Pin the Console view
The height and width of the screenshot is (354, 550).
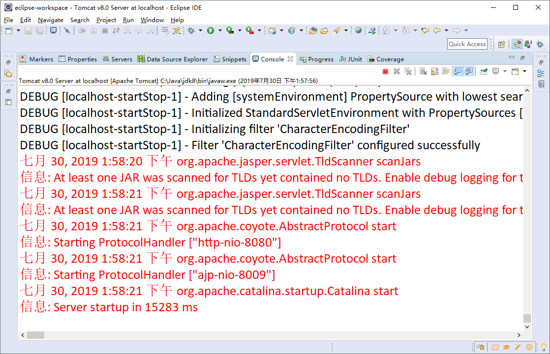click(484, 71)
